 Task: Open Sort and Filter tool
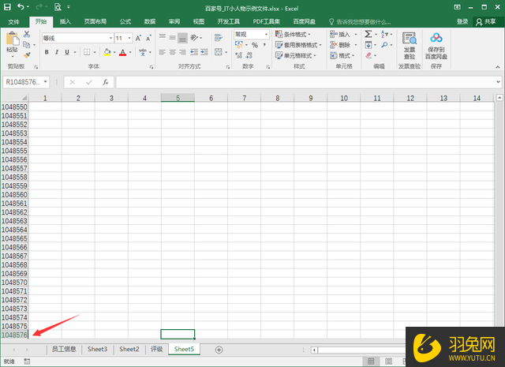(384, 34)
